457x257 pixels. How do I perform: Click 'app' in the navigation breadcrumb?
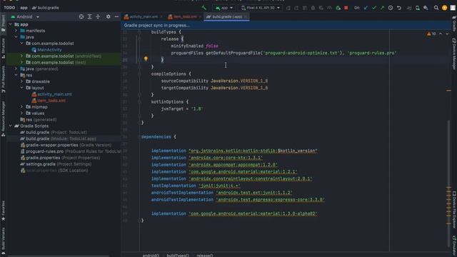[24, 8]
